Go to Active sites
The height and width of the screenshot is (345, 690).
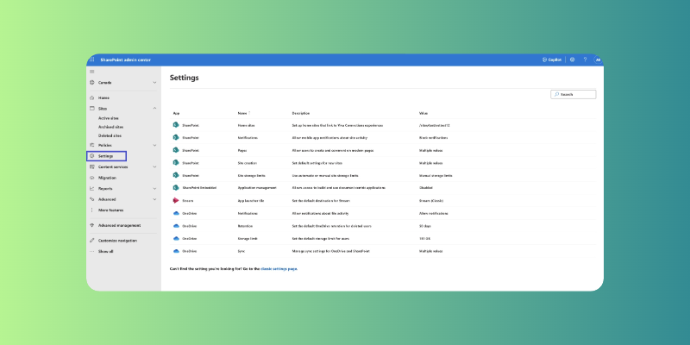109,117
